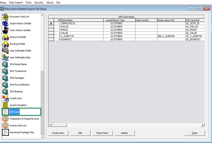Click the User Definable Fields icon
The height and width of the screenshot is (143, 212).
5,51
